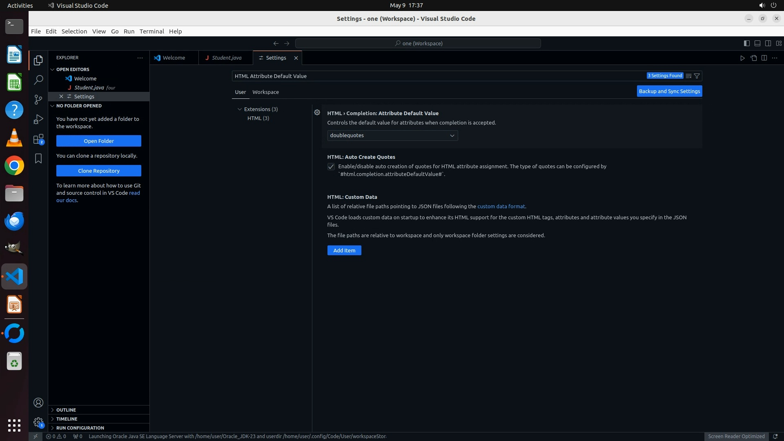784x441 pixels.
Task: Clear settings search input icon
Action: pos(688,76)
